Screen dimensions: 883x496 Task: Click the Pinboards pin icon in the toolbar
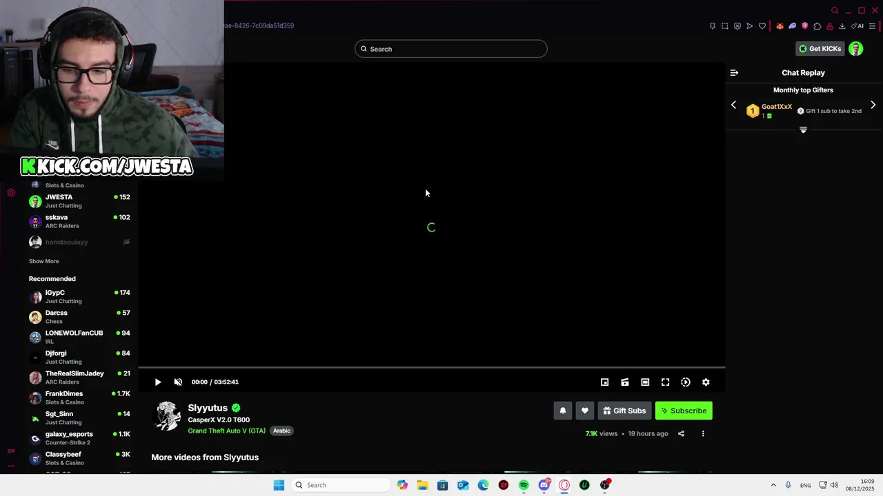[x=713, y=26]
